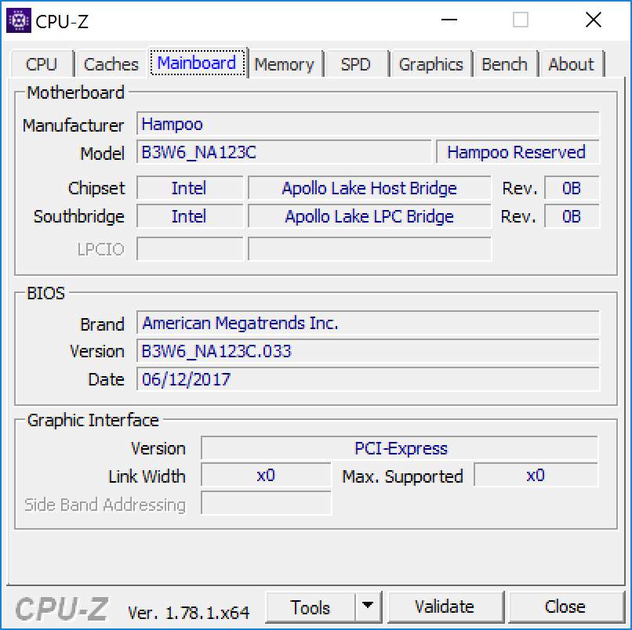Click the Southbridge Rev. 0B field
The height and width of the screenshot is (630, 632).
(572, 216)
